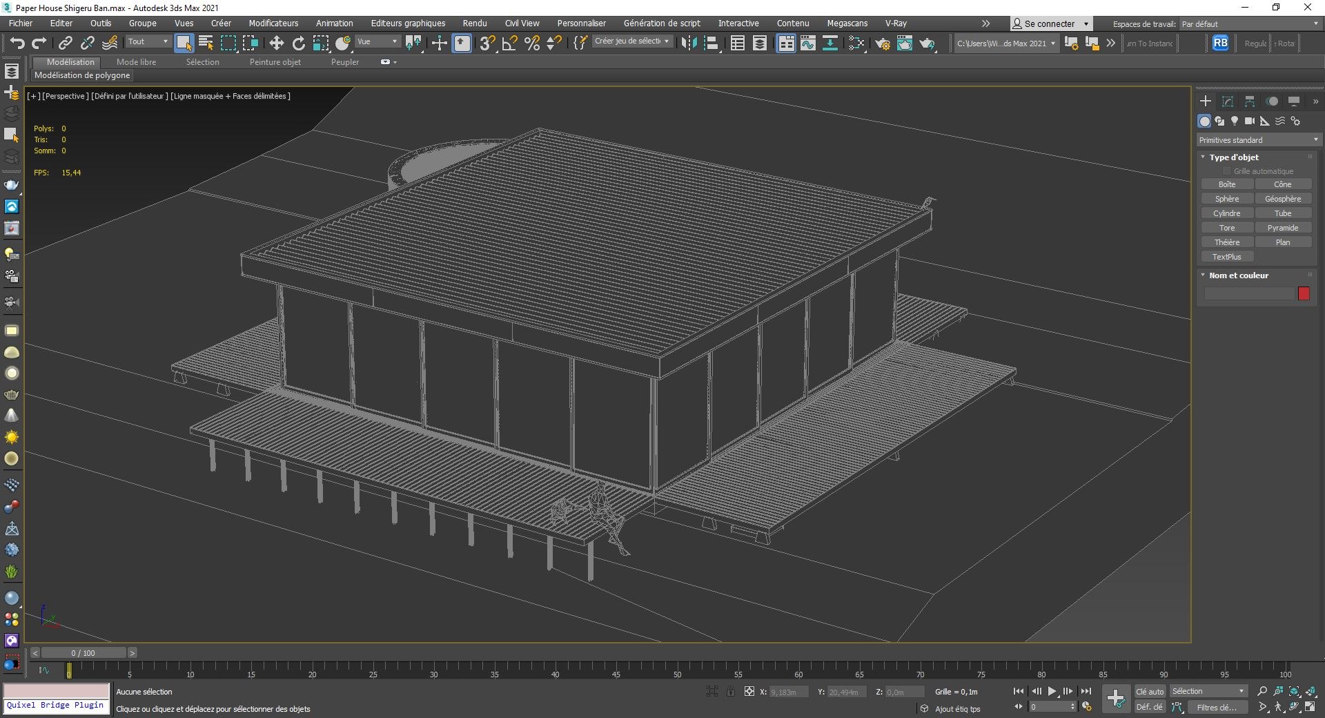Viewport: 1325px width, 718px height.
Task: Open the Rendu menu
Action: pyautogui.click(x=475, y=23)
